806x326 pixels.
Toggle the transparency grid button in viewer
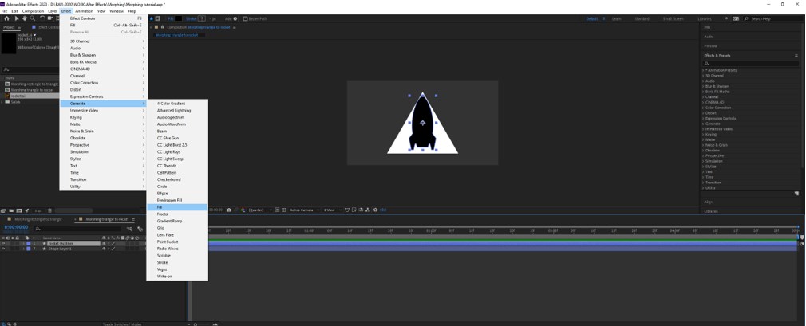pyautogui.click(x=284, y=210)
